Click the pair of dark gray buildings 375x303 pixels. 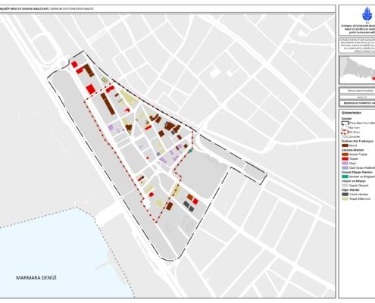pos(189,206)
